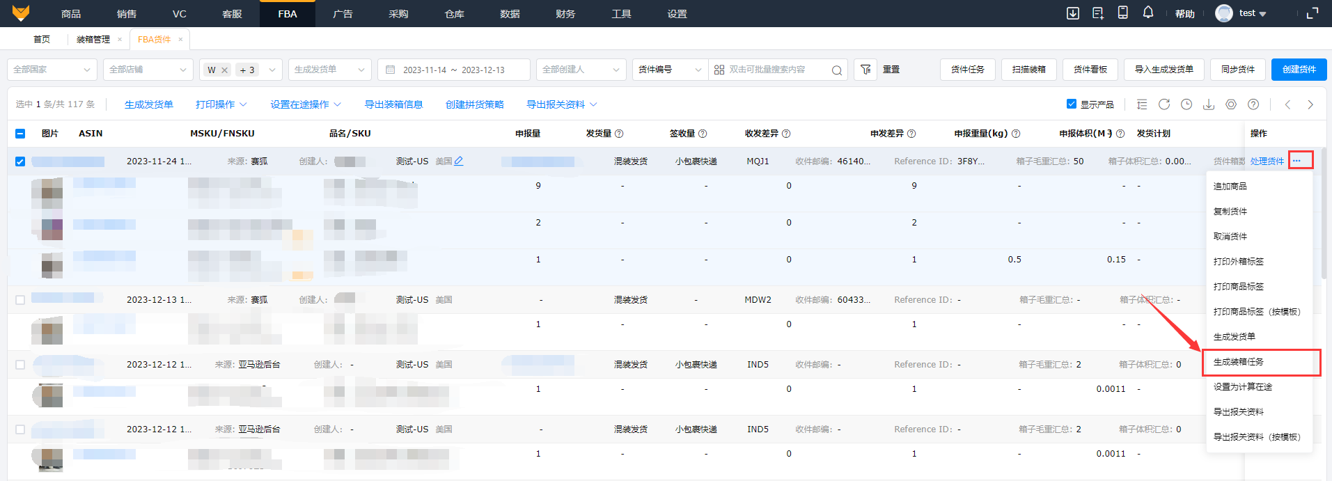The image size is (1332, 481).
Task: Uncheck the 显示产品 checkbox
Action: click(1072, 104)
